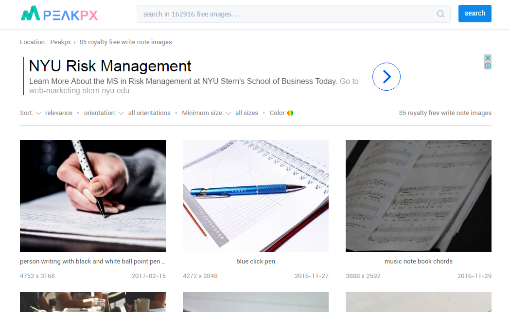The width and height of the screenshot is (510, 312).
Task: Open the ad info icon
Action: pos(488,66)
